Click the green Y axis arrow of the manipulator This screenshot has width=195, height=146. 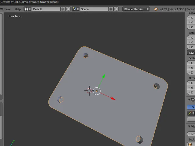point(104,76)
